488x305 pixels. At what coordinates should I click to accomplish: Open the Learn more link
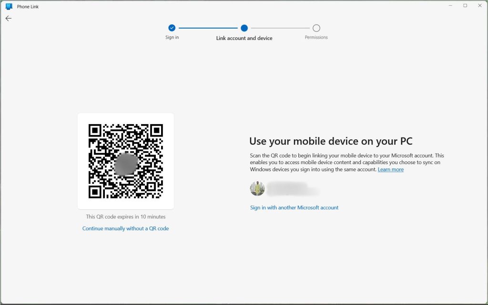(x=390, y=169)
